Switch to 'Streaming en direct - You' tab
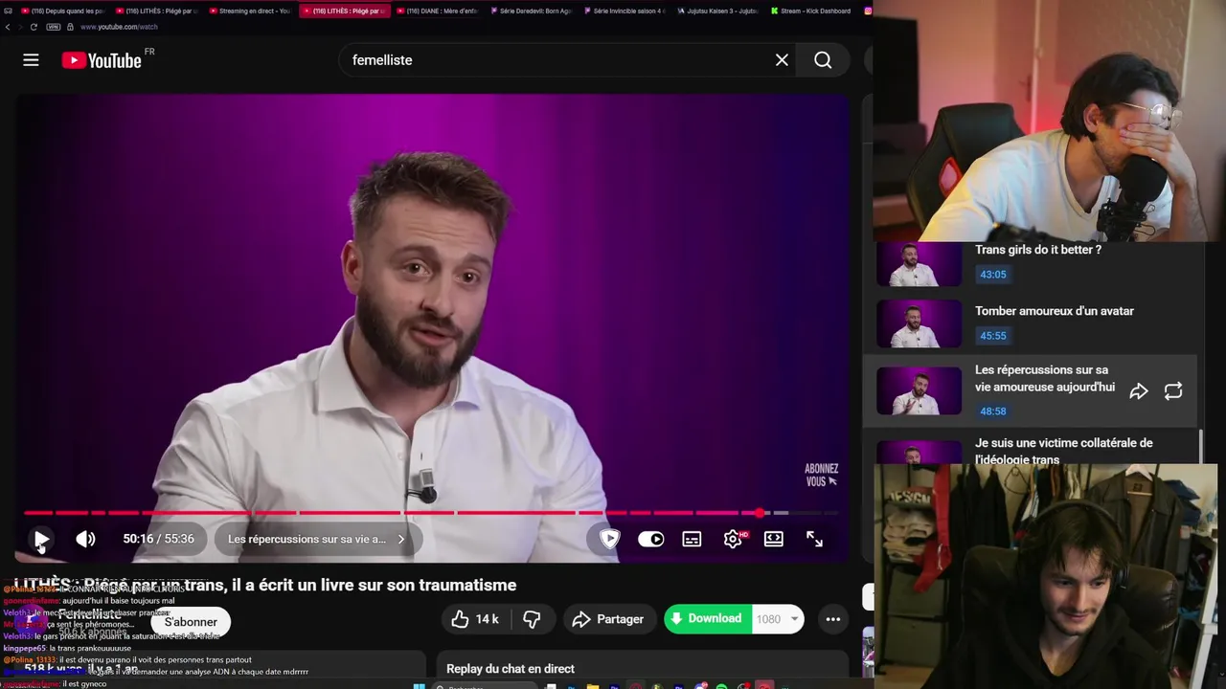The width and height of the screenshot is (1226, 689). point(249,11)
